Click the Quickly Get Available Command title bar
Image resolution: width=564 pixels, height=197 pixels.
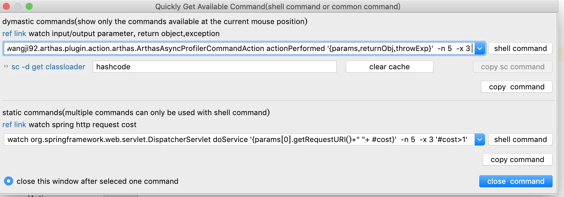point(278,6)
